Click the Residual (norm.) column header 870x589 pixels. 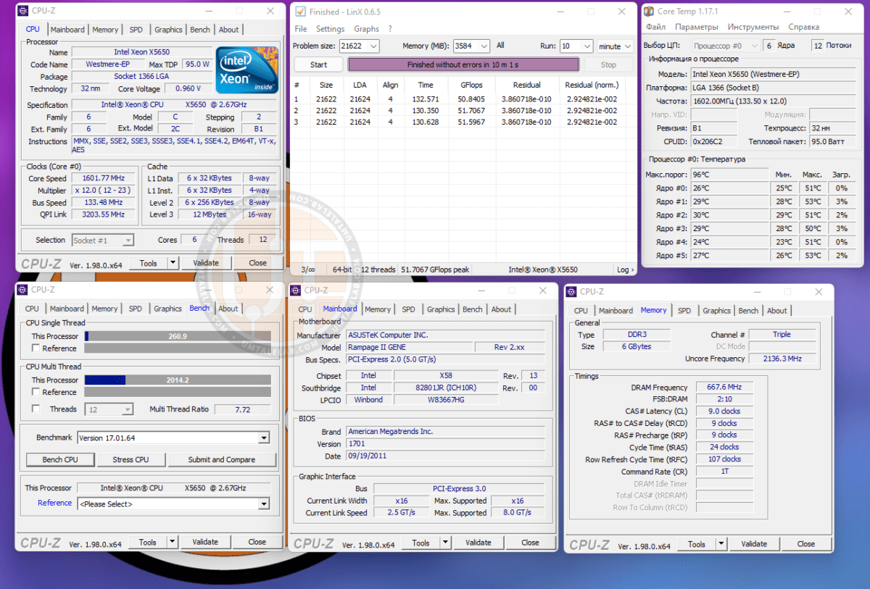tap(591, 85)
